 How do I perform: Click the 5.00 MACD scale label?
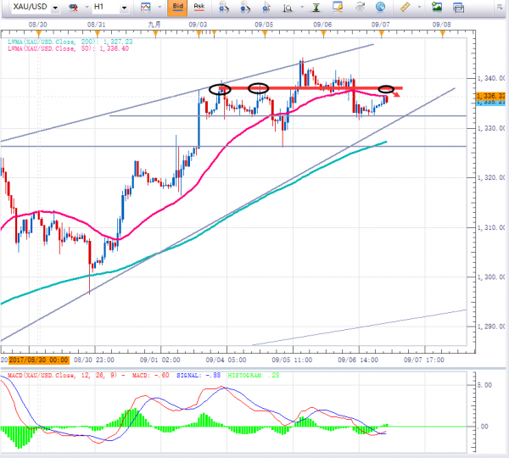tap(484, 385)
